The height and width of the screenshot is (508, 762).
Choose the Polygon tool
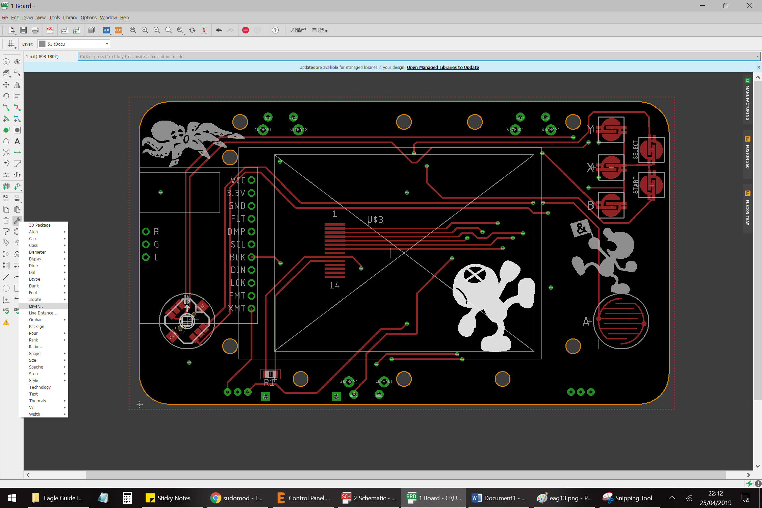[x=6, y=141]
